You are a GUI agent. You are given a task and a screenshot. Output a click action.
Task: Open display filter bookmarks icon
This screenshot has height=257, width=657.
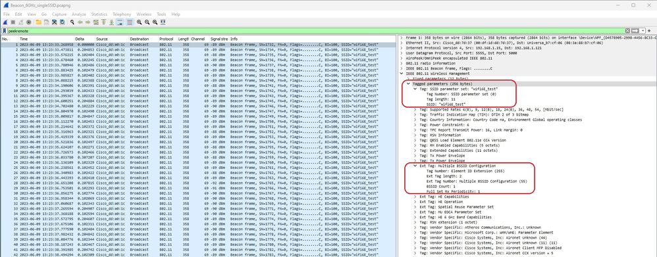(4, 31)
